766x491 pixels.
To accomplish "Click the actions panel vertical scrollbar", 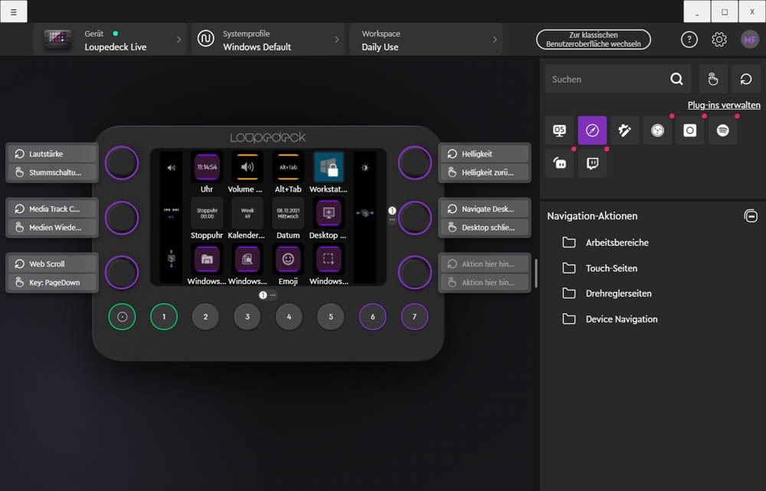I will tap(536, 273).
